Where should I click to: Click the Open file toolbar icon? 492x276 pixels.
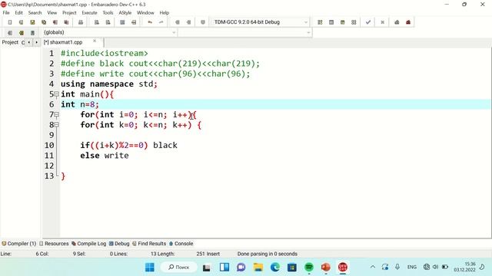[21, 22]
